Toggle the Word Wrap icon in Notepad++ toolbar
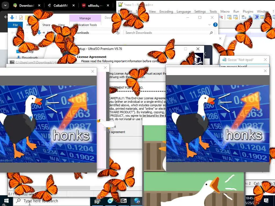The image size is (275, 206). [244, 17]
